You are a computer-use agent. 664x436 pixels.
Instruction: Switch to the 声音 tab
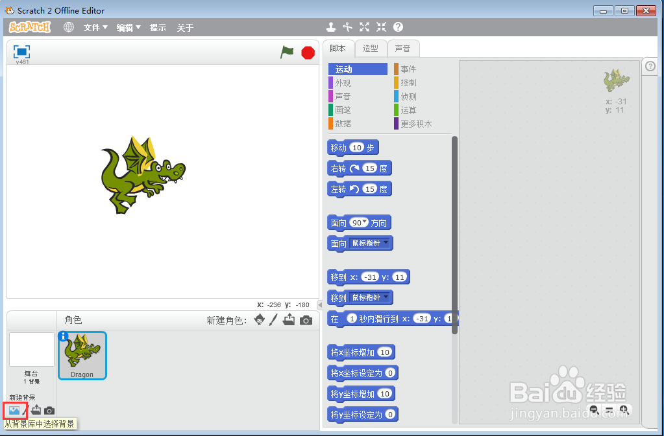point(402,49)
